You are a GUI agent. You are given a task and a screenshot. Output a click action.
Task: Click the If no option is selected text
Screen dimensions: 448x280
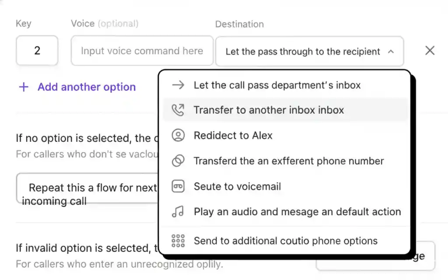(87, 138)
